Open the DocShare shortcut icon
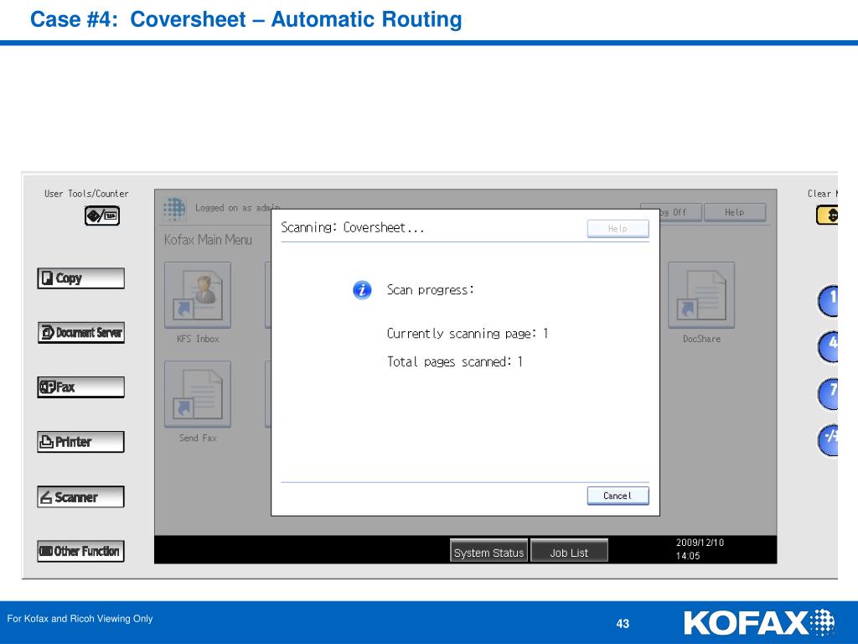Image resolution: width=858 pixels, height=644 pixels. [x=701, y=295]
